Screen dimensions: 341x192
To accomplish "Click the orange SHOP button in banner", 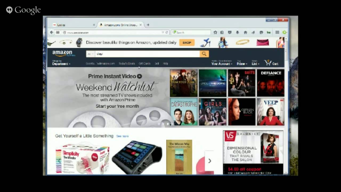I will [x=187, y=43].
